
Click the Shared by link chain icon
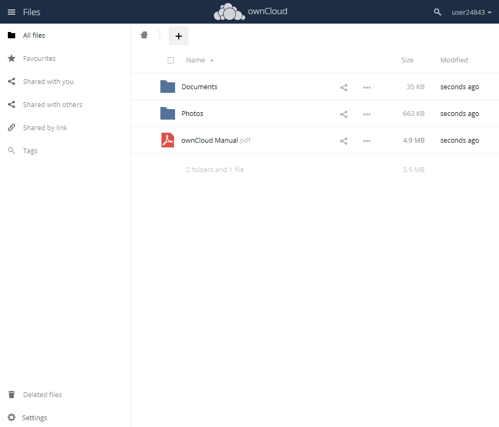coord(12,127)
